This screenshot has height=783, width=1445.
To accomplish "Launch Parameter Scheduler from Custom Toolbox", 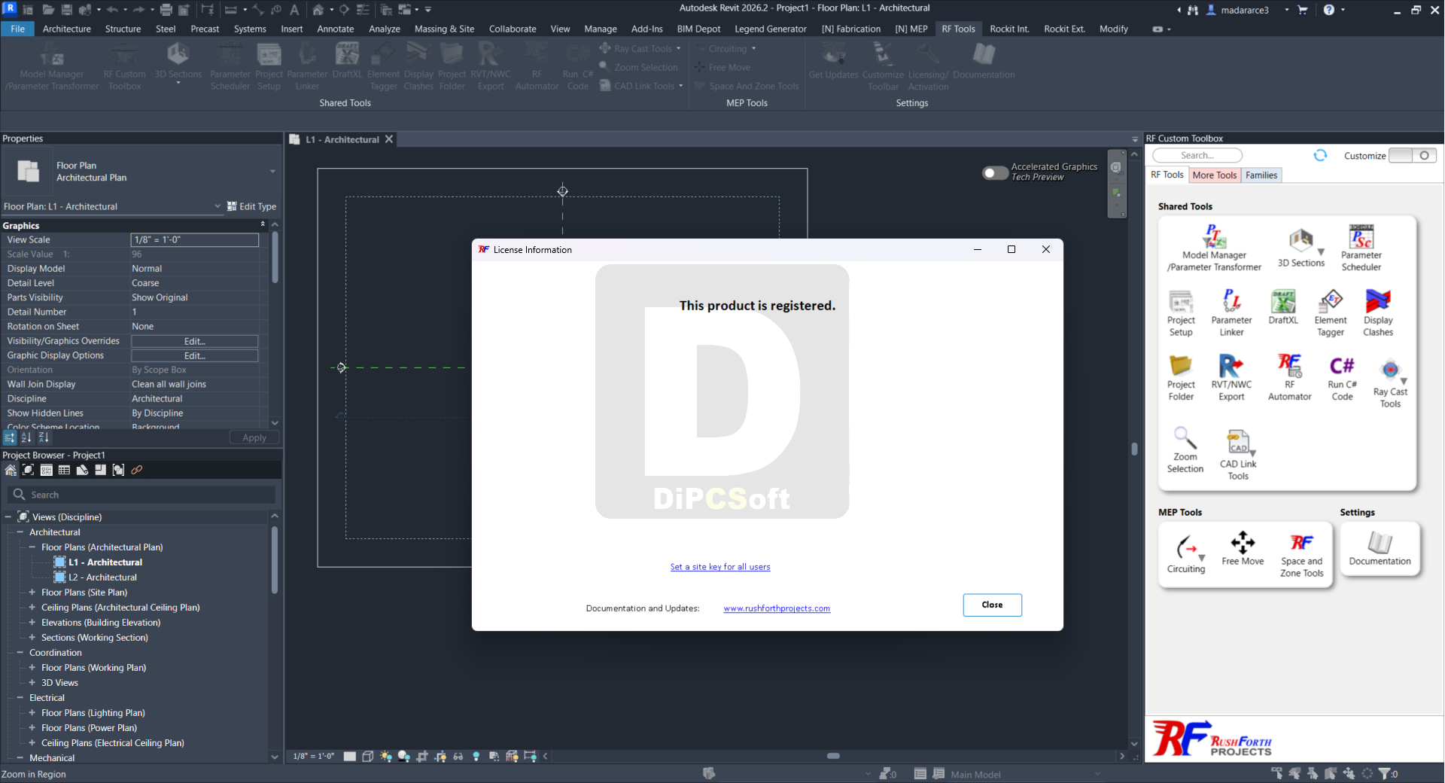I will tap(1361, 248).
